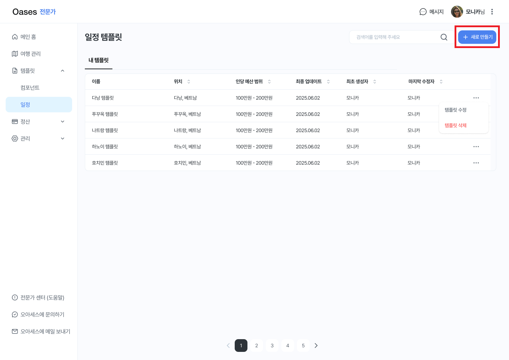Viewport: 509px width, 360px height.
Task: Open the 메시지 chat icon
Action: click(x=423, y=12)
